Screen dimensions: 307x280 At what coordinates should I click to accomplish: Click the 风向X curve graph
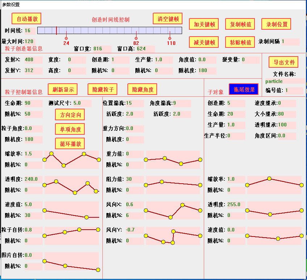(x=173, y=210)
